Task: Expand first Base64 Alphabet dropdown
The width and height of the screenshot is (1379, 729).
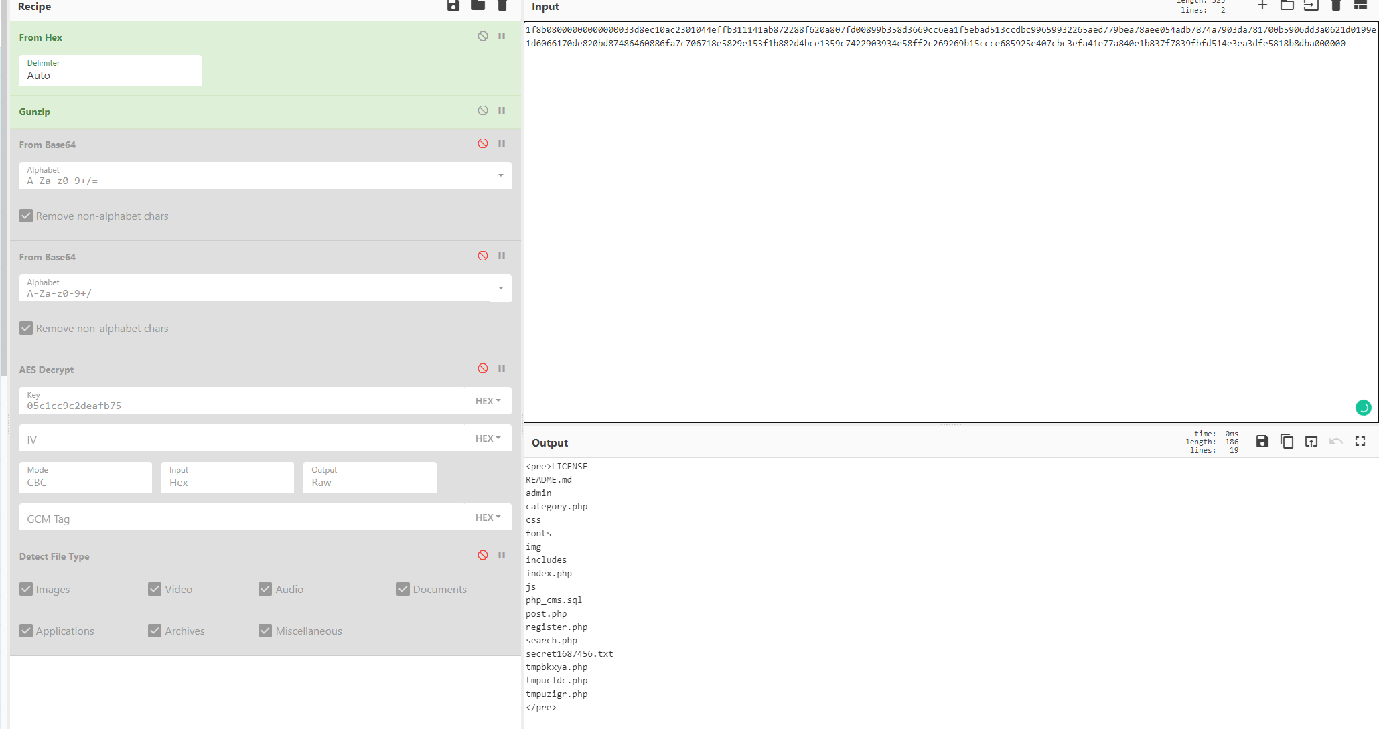Action: point(500,175)
